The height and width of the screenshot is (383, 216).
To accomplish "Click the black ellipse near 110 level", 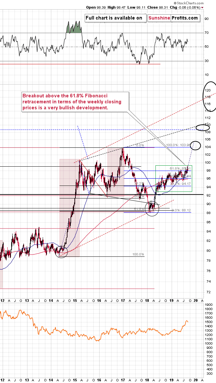I will click(x=202, y=127).
